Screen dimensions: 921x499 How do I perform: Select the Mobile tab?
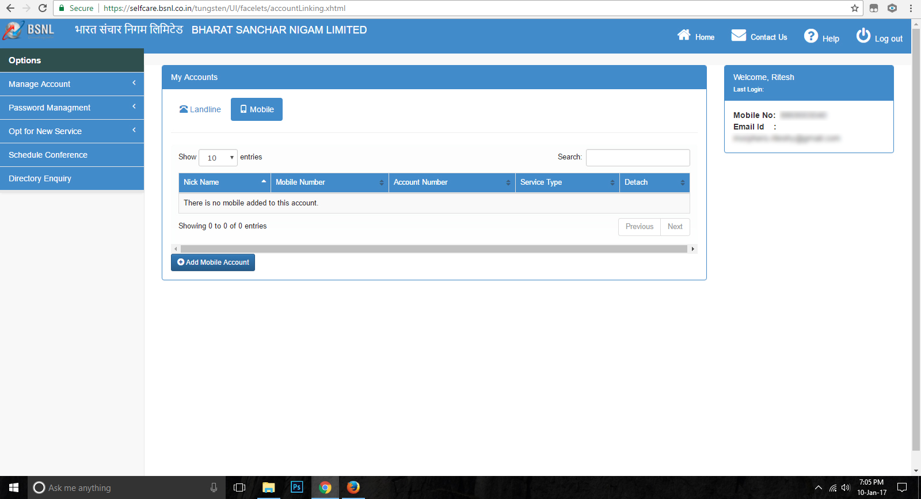click(x=257, y=109)
